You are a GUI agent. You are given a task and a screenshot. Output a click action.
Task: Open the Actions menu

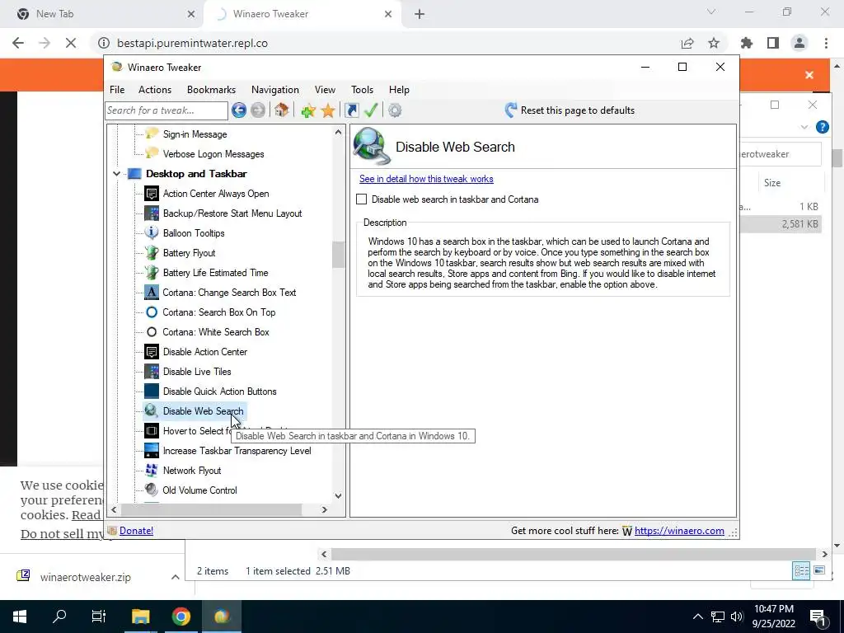(x=155, y=90)
